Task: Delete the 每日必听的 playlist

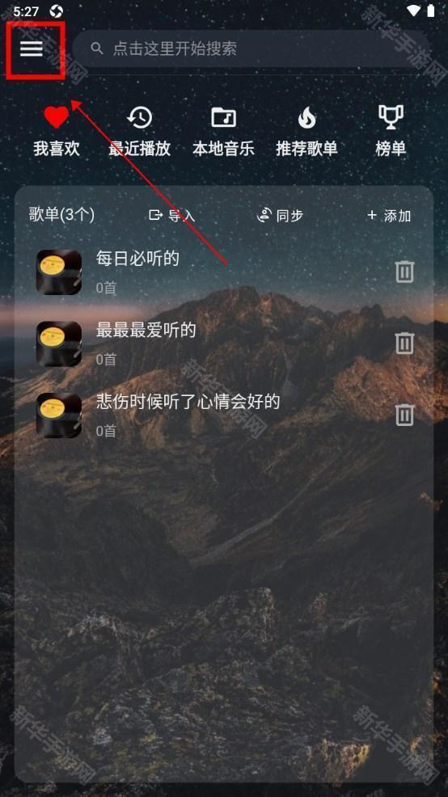Action: point(405,272)
